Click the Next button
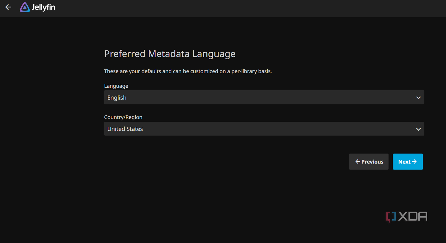The width and height of the screenshot is (446, 243). [x=408, y=162]
